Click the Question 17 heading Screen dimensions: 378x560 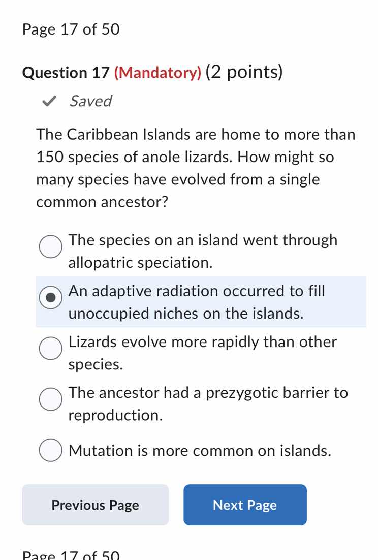[66, 72]
